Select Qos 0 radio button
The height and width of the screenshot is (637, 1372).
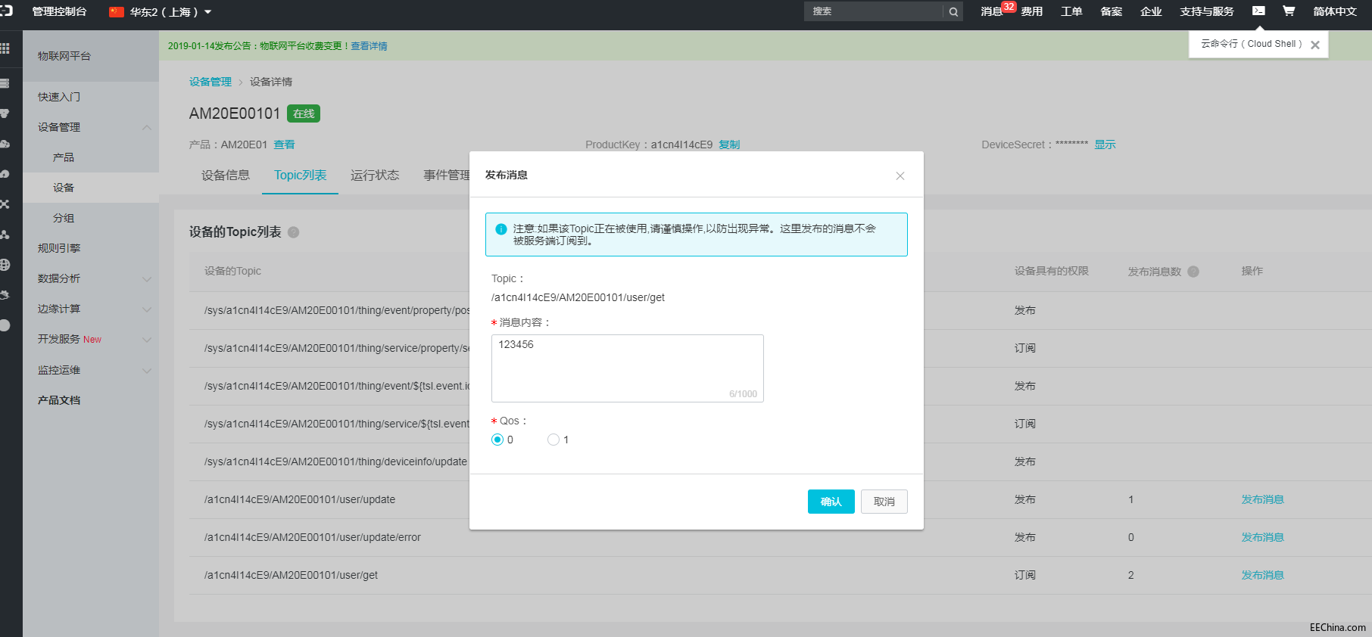click(497, 440)
